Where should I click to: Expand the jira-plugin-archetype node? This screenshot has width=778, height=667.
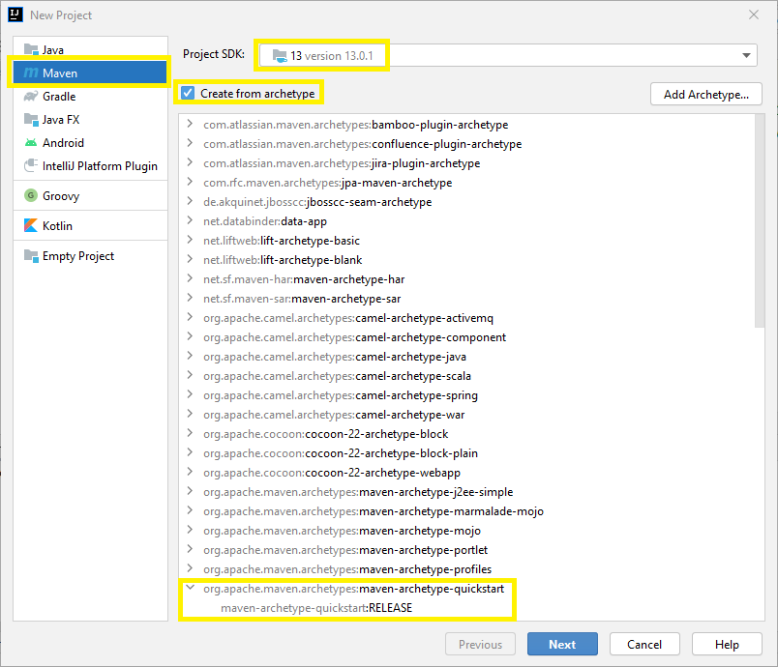[190, 162]
